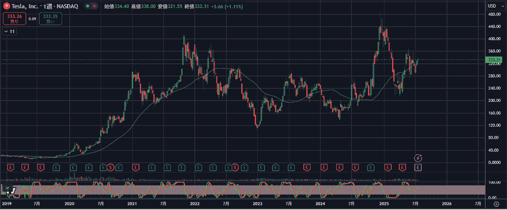Click the 0.0000 price axis label

tap(494, 162)
